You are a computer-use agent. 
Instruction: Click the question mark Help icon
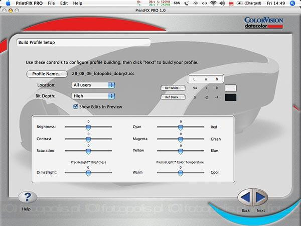[x=28, y=197]
